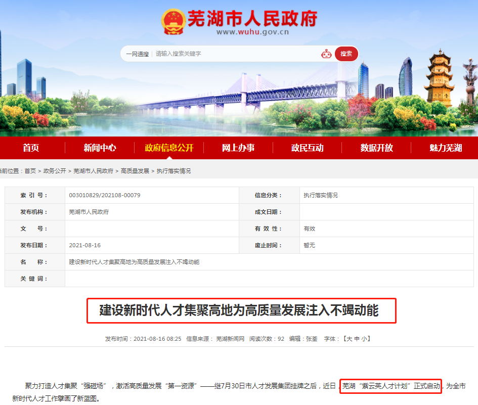Click the red 搜索 search button

coord(346,54)
